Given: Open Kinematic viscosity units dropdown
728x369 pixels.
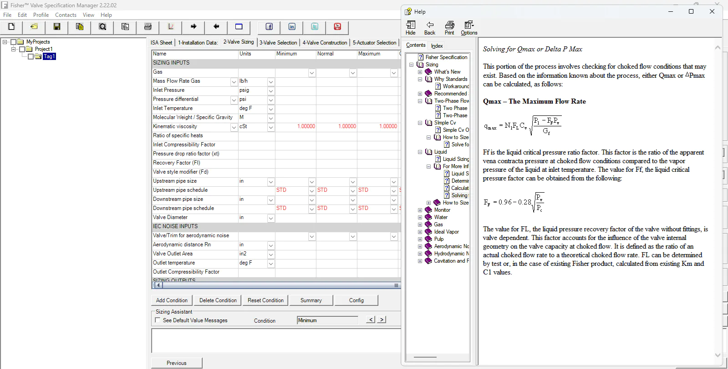Looking at the screenshot, I should click(x=271, y=127).
